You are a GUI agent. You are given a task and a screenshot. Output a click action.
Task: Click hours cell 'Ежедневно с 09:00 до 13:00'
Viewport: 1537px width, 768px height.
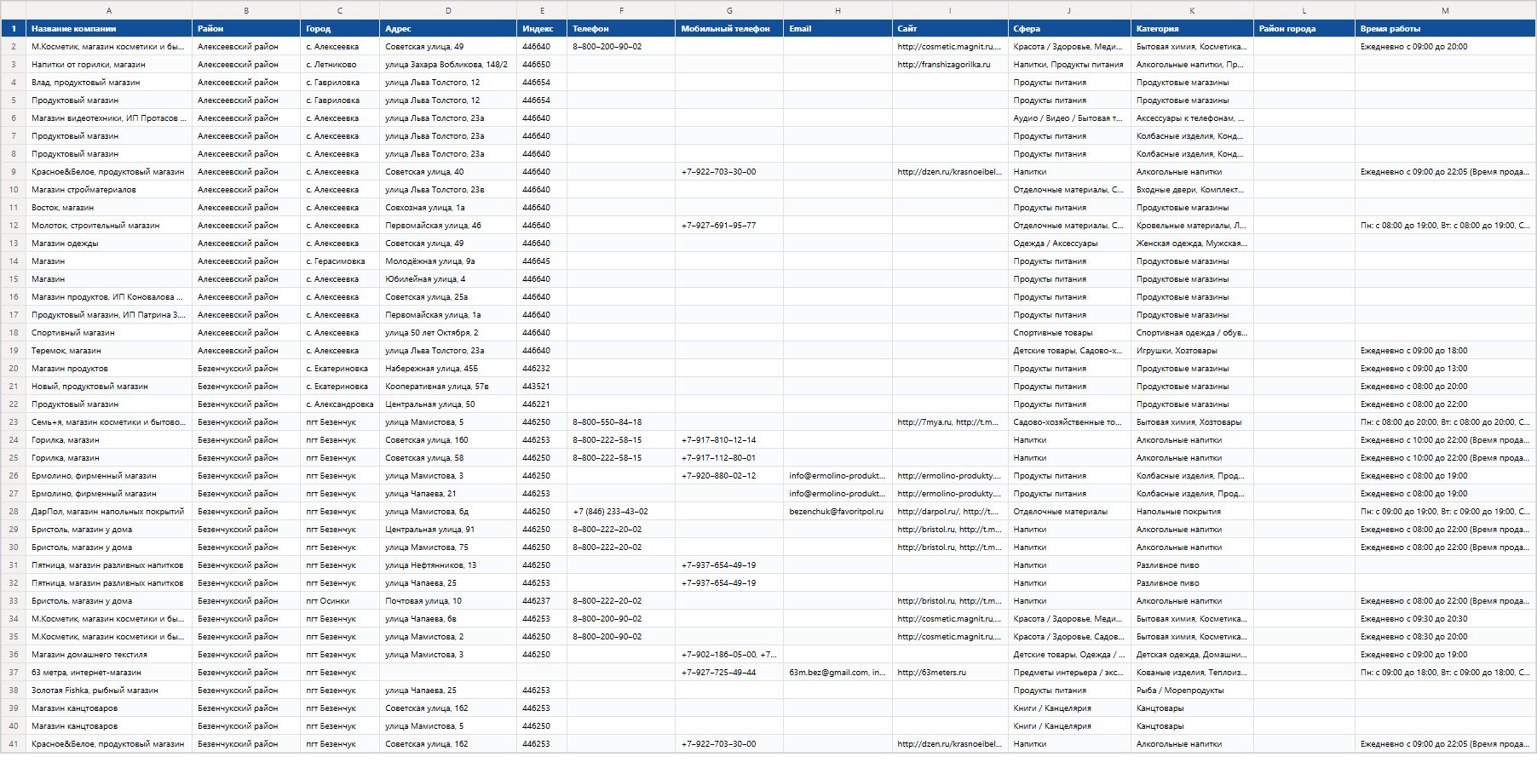coord(1445,369)
